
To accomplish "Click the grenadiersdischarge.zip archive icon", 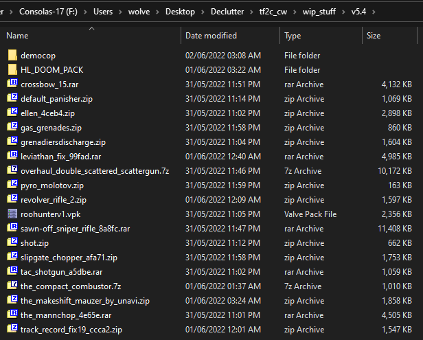I will click(x=12, y=141).
